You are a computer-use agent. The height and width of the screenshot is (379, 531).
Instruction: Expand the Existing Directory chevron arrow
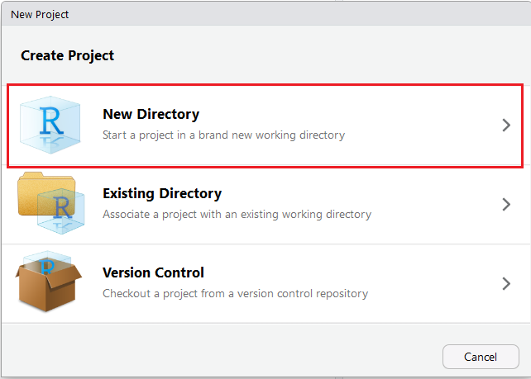pyautogui.click(x=506, y=204)
